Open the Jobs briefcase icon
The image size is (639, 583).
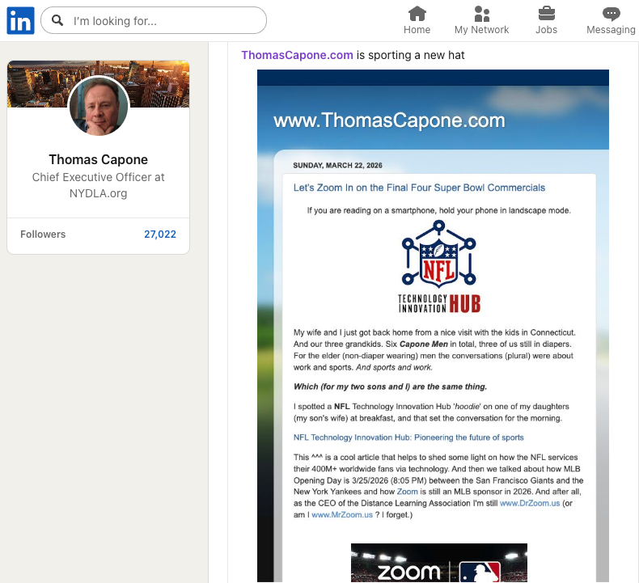546,14
